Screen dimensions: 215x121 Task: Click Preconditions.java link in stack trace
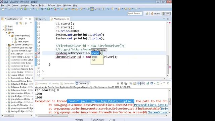(151, 105)
